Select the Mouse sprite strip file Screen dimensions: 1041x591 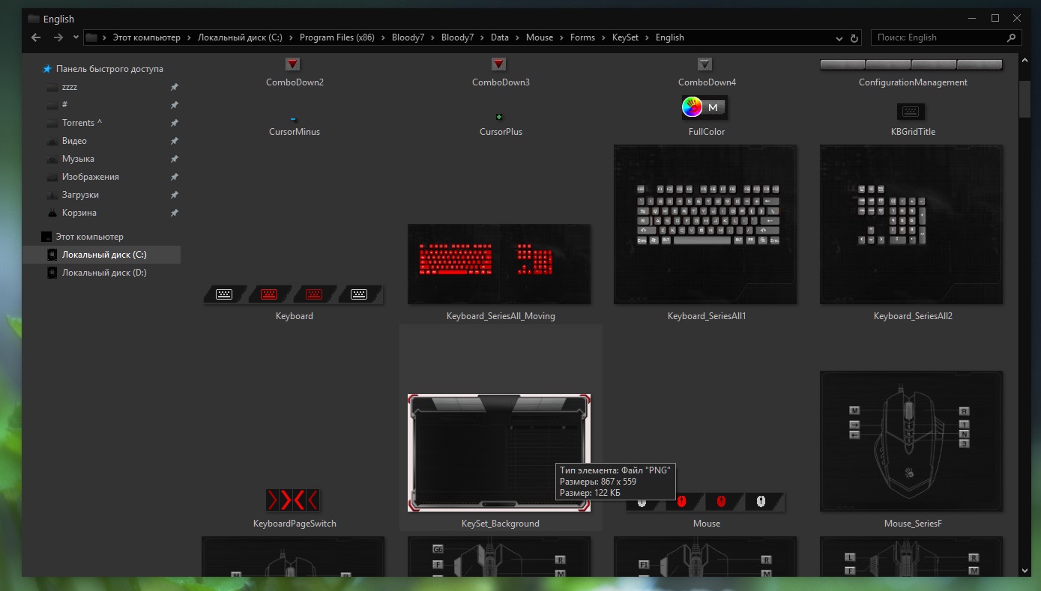tap(705, 502)
